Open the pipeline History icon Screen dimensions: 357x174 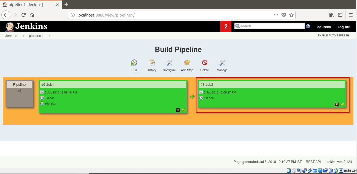tap(152, 63)
